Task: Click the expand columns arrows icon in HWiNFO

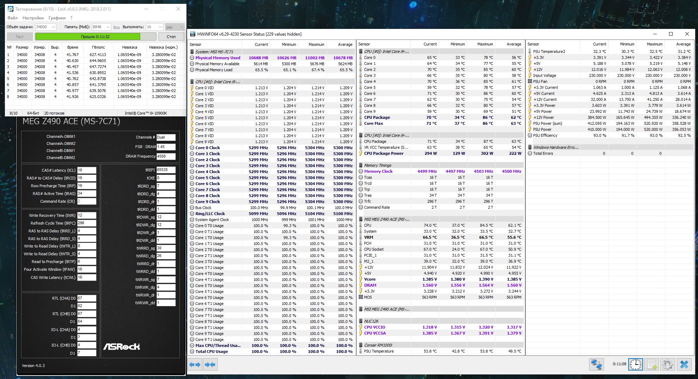Action: click(x=195, y=365)
